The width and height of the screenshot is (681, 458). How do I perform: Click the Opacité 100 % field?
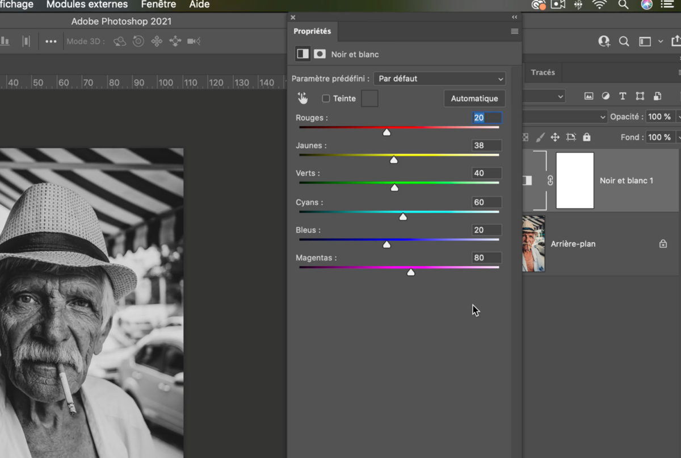661,116
